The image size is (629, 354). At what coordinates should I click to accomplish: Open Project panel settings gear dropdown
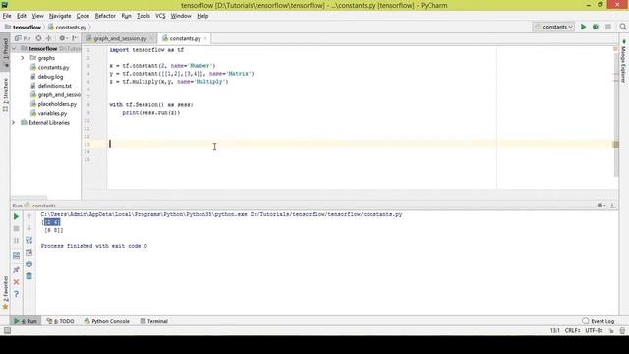(x=63, y=38)
